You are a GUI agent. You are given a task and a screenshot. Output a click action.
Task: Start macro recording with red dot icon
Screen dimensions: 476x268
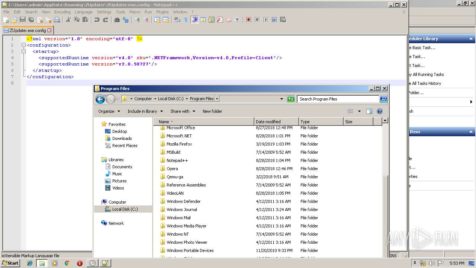(x=248, y=20)
